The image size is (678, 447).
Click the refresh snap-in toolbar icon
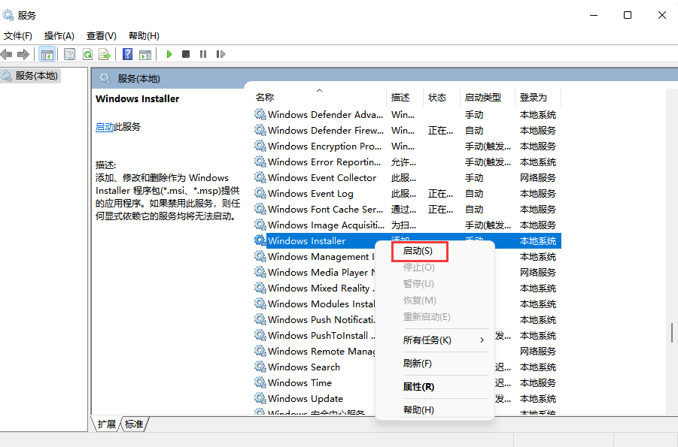point(87,53)
